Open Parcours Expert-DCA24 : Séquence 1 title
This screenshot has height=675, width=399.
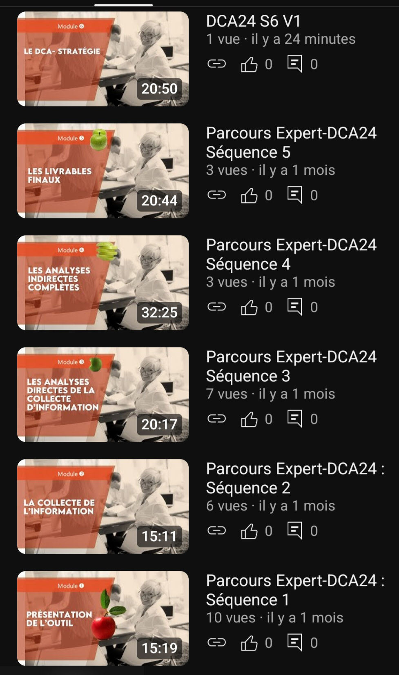click(x=295, y=590)
